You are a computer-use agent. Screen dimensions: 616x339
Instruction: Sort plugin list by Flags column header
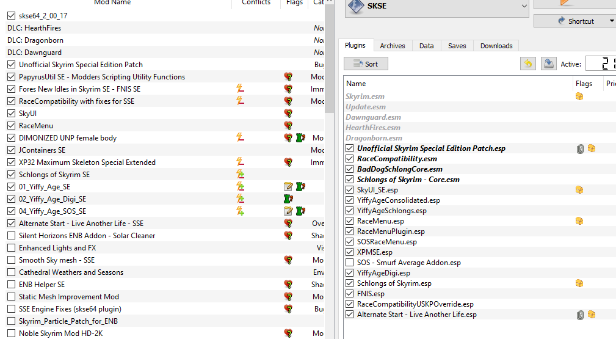(587, 83)
